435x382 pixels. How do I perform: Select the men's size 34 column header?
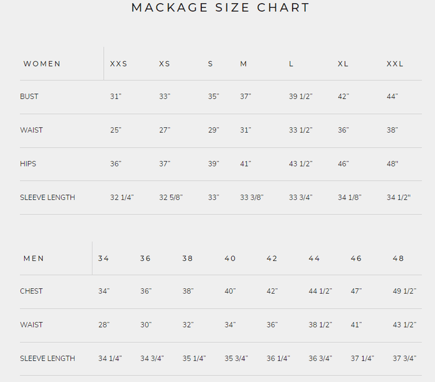(x=104, y=259)
